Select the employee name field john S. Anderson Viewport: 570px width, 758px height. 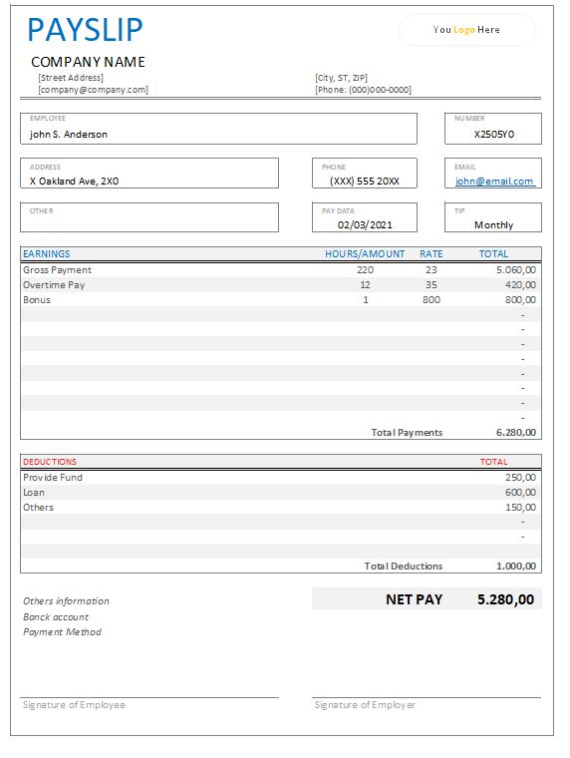(218, 129)
